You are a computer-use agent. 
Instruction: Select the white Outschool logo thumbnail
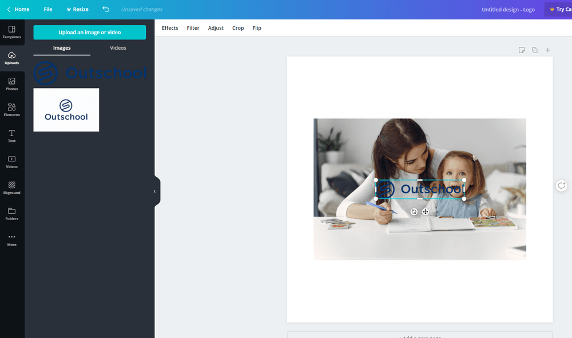pyautogui.click(x=66, y=110)
